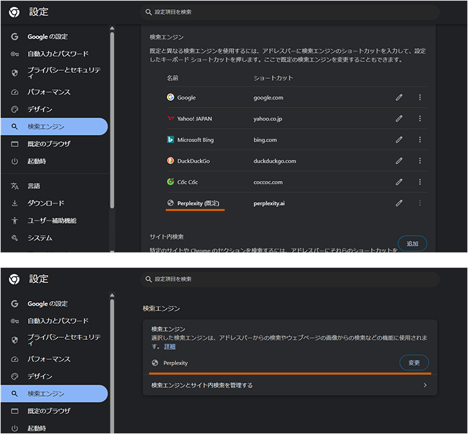Screen dimensions: 468x434
Task: Click the download icon beside ダウンロード
Action: tap(15, 203)
